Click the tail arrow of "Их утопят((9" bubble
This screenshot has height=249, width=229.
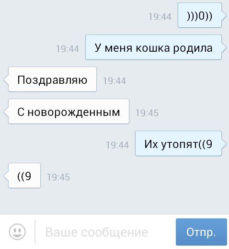[224, 144]
